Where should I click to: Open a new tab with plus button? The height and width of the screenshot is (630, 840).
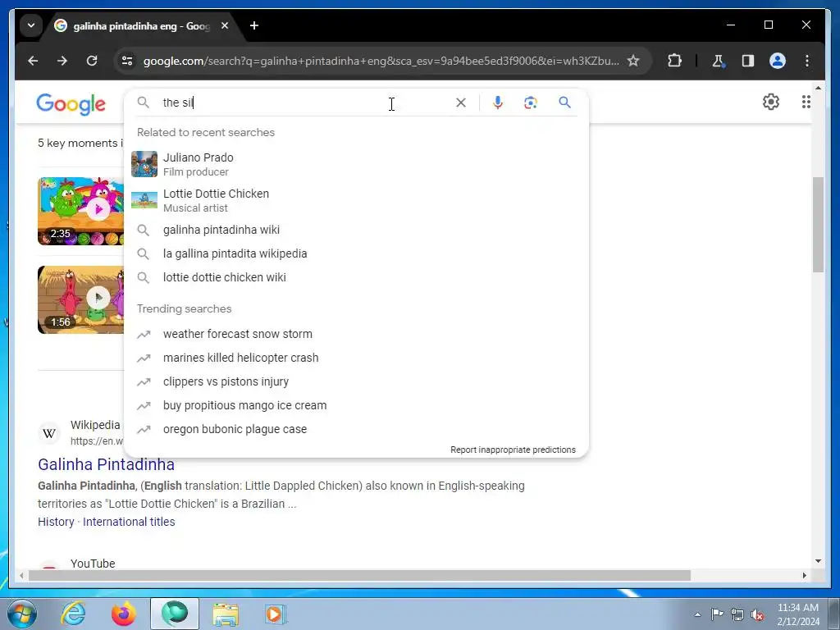point(254,25)
